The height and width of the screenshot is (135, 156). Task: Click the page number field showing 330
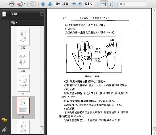pyautogui.click(x=58, y=4)
